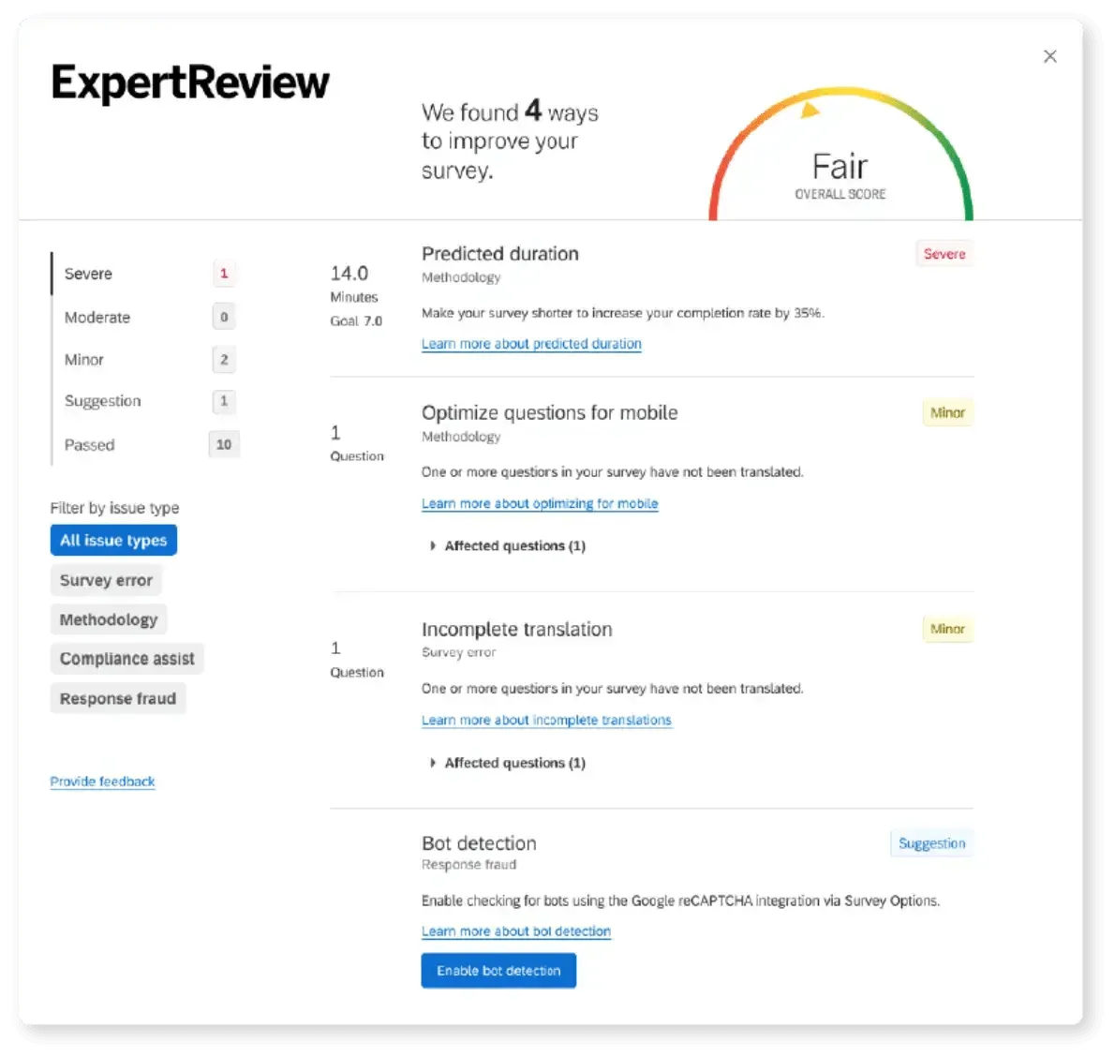Click the Goal 7.0 text

tap(356, 320)
